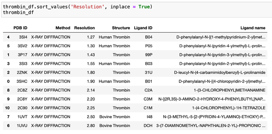This screenshot has height=134, width=272.
Task: Click ligand name containing 'pyridin-2-ylmethyl'
Action: pyautogui.click(x=222, y=64)
